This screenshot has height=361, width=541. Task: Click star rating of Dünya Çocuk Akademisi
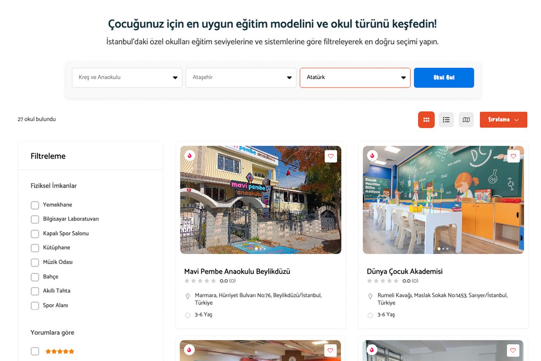pyautogui.click(x=383, y=281)
